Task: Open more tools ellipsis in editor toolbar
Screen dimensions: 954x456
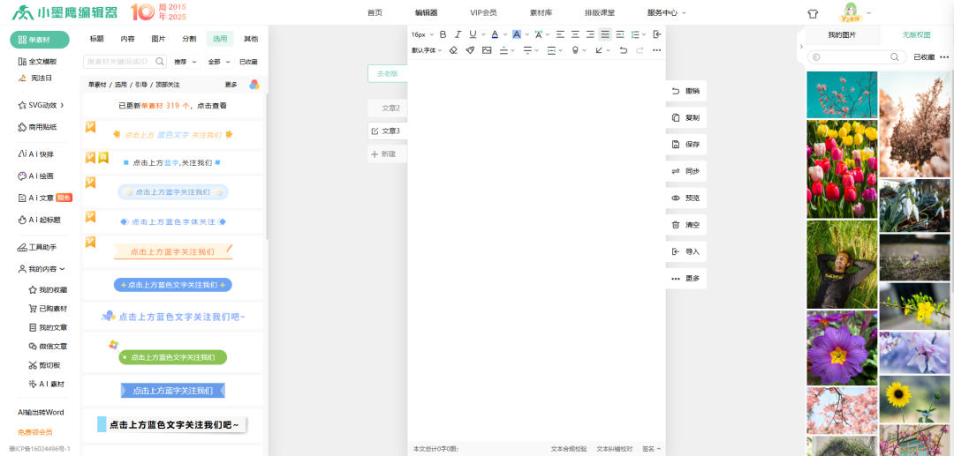Action: pos(656,50)
